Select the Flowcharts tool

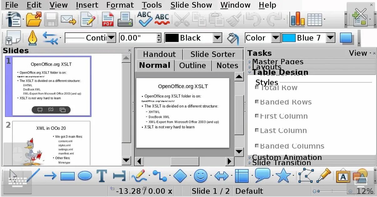(x=242, y=176)
